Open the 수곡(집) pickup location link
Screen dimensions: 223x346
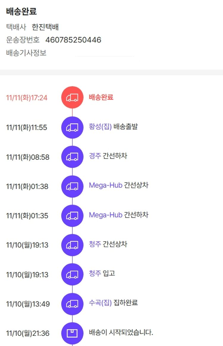coord(100,303)
